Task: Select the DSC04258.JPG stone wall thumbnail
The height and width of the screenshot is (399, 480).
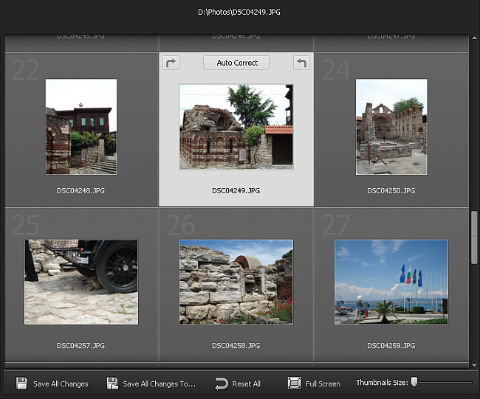Action: (236, 282)
